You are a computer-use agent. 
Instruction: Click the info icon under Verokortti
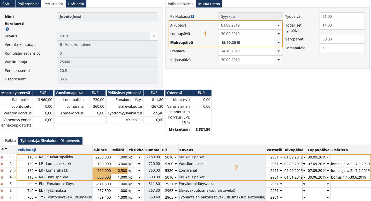[x=7, y=29]
